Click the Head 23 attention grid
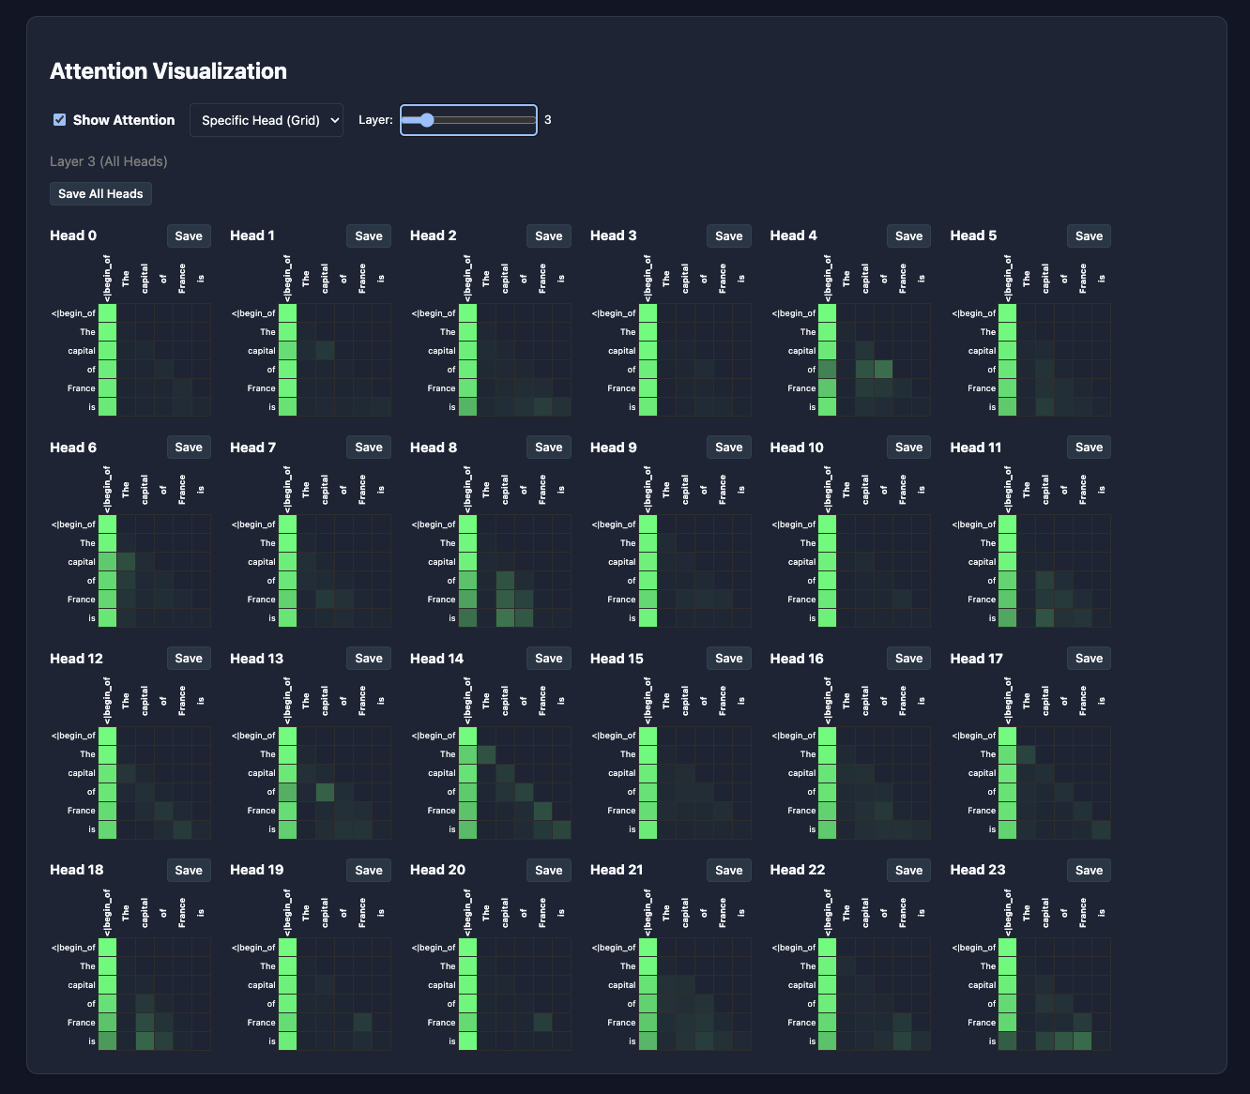The height and width of the screenshot is (1094, 1250). tap(1055, 995)
